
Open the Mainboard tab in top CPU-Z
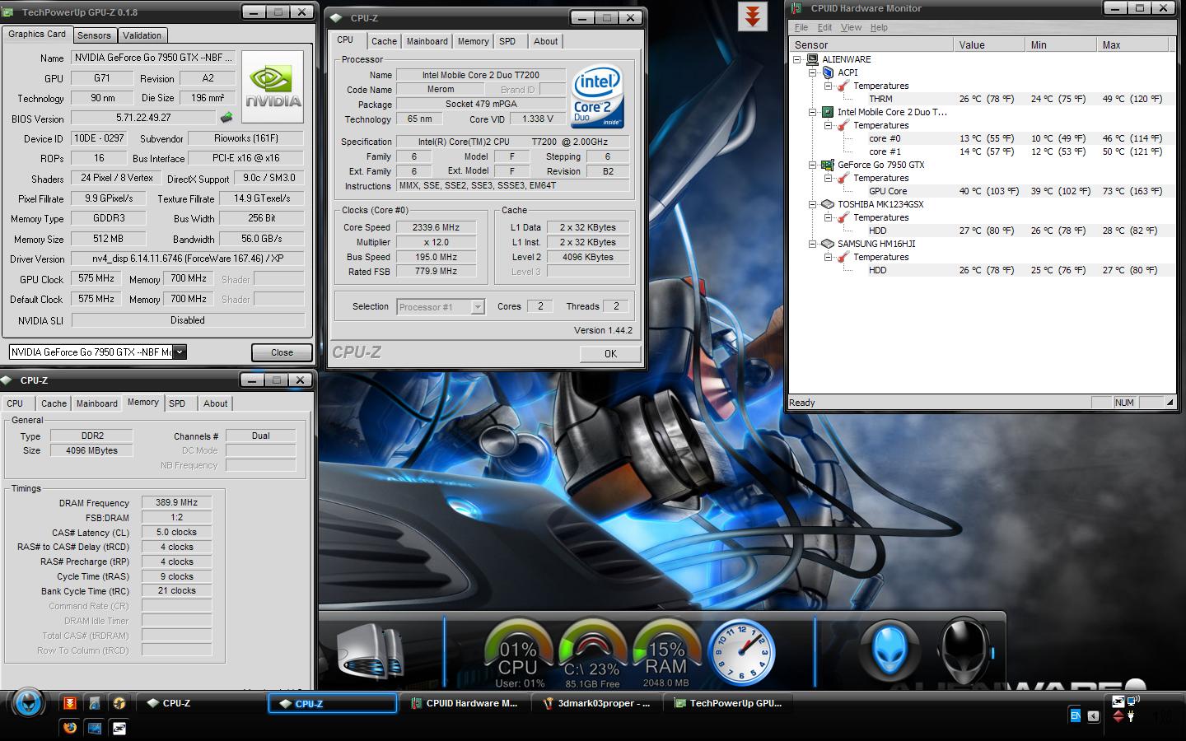(427, 41)
